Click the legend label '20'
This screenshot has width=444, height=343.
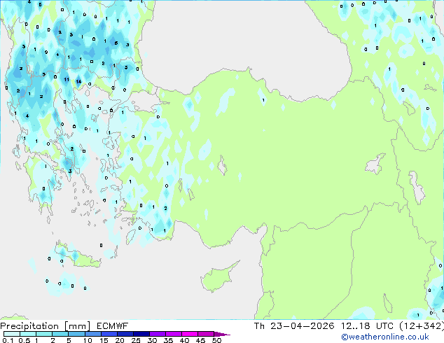(x=120, y=340)
